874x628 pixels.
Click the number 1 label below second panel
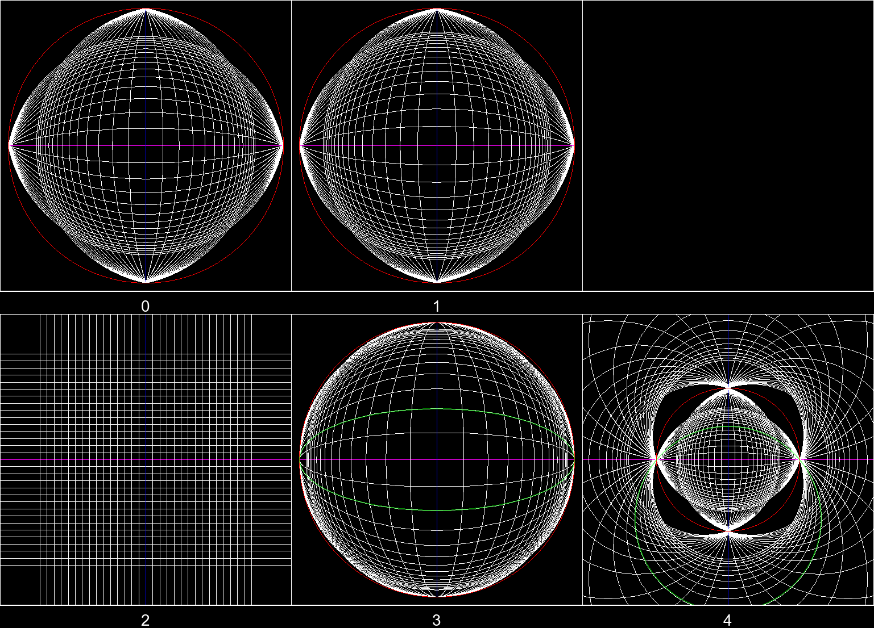437,305
